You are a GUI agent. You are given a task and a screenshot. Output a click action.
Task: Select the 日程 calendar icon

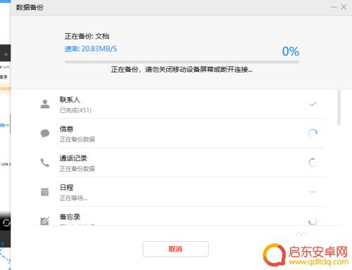pyautogui.click(x=45, y=192)
